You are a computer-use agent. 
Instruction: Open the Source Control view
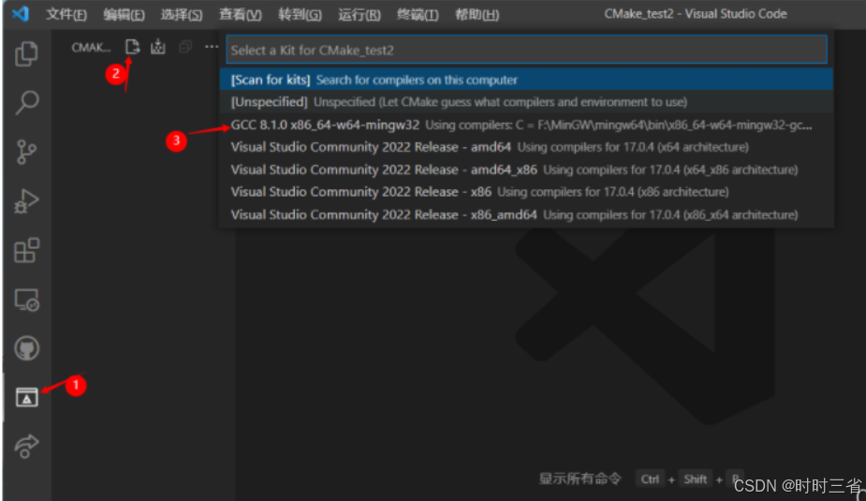pos(26,152)
